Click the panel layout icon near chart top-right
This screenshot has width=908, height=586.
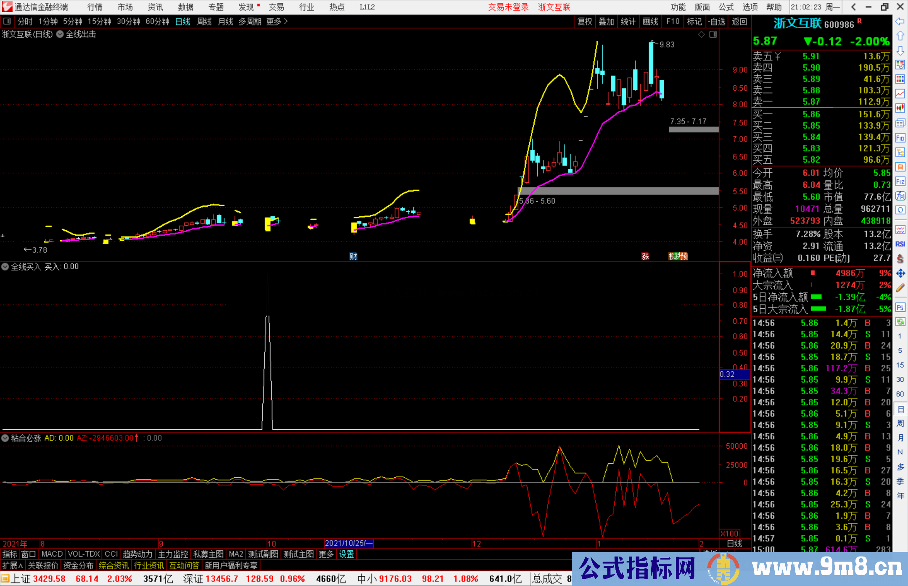(x=713, y=34)
